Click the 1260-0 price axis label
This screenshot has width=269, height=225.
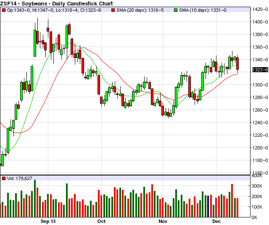260,110
